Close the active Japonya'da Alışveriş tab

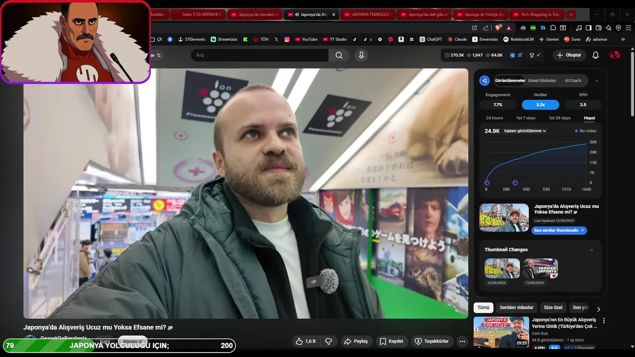[333, 14]
